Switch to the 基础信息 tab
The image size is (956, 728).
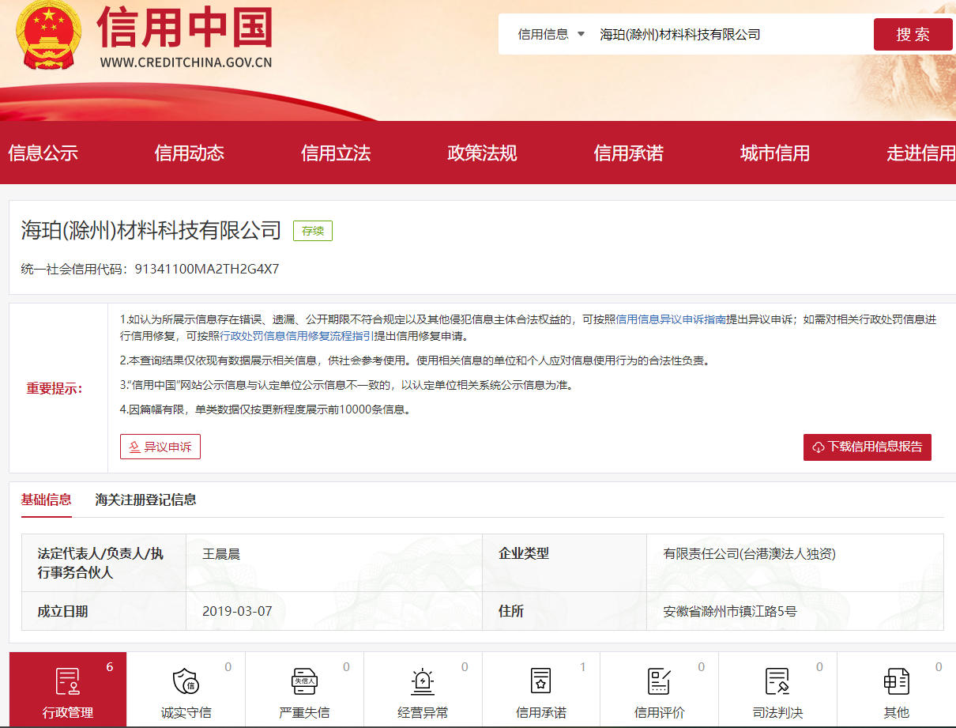47,500
